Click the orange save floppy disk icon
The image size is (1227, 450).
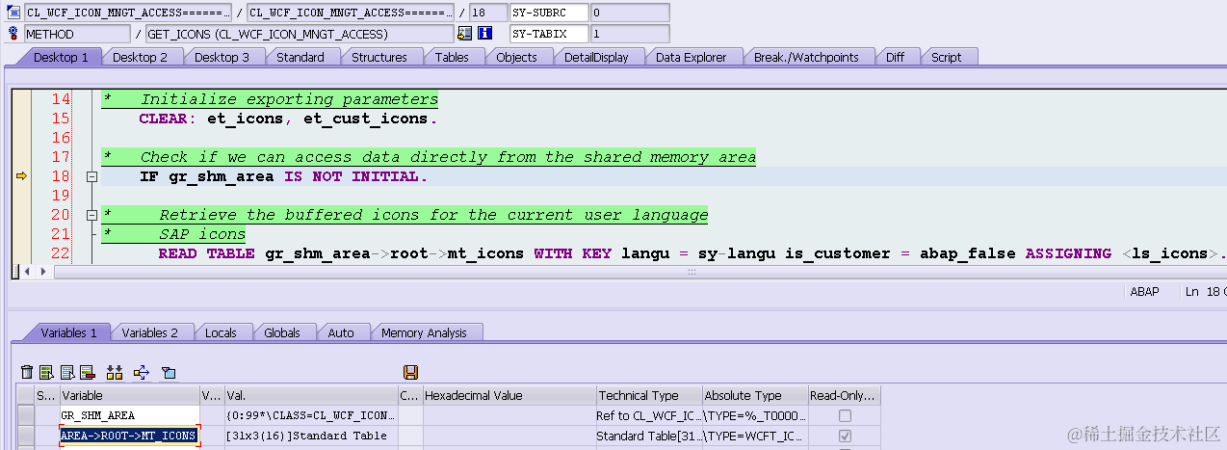point(411,372)
